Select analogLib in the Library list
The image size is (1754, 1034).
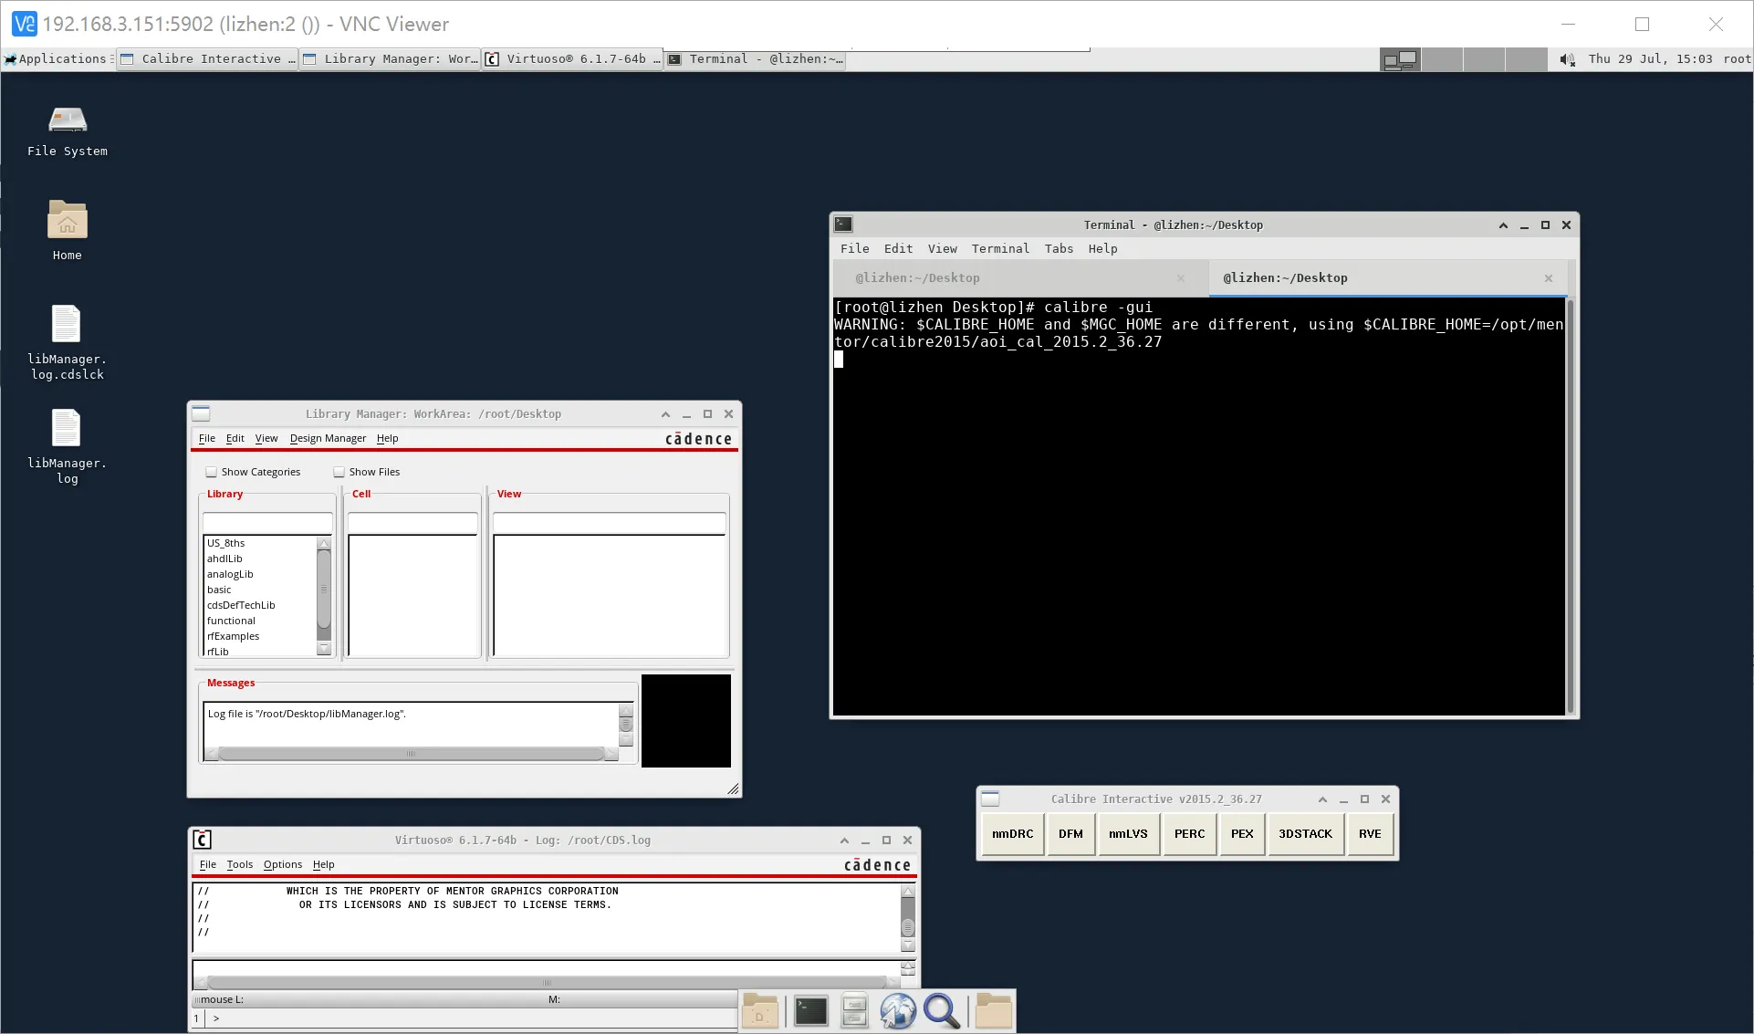(230, 574)
